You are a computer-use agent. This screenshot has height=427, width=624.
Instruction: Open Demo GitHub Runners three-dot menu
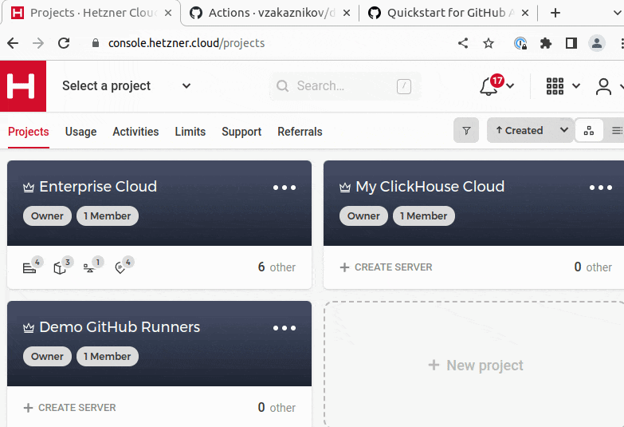(285, 328)
